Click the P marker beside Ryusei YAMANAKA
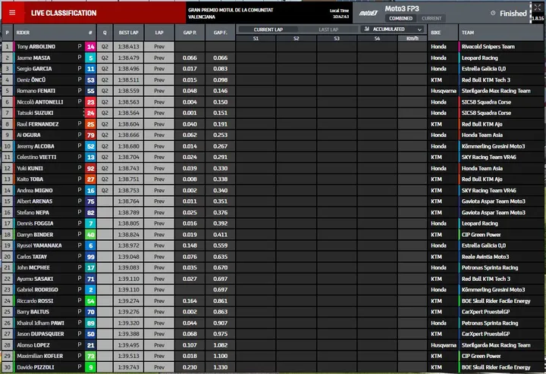546x374 pixels. pyautogui.click(x=80, y=245)
